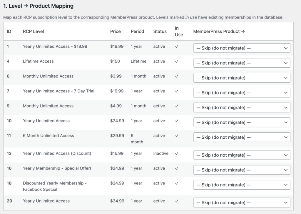Click the Period column header
This screenshot has width=301, height=214.
point(137,31)
